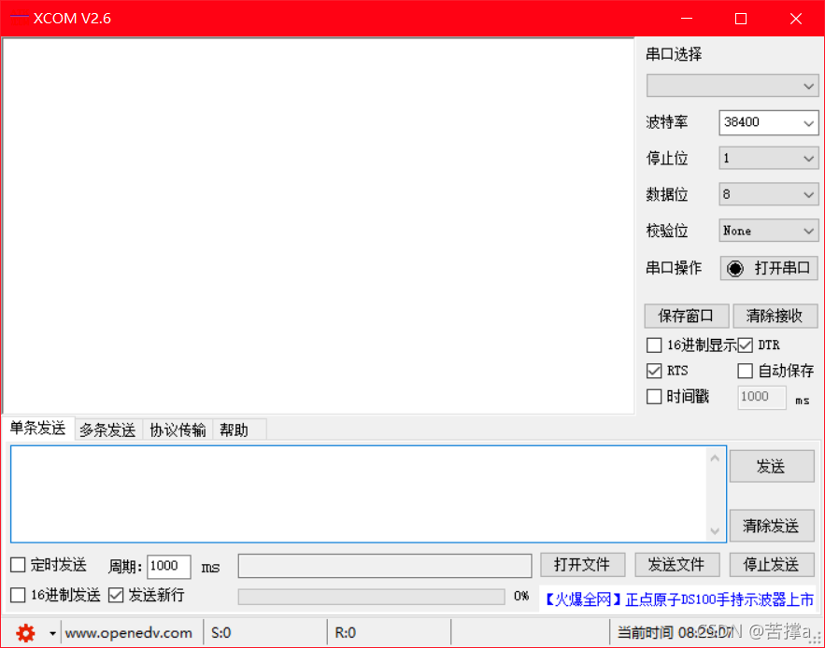Click the 清除发送 button

click(x=772, y=526)
